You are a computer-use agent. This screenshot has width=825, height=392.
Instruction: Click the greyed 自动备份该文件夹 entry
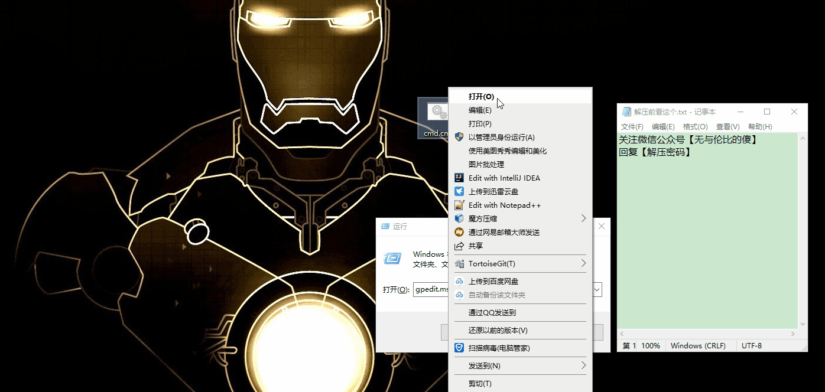click(x=521, y=295)
